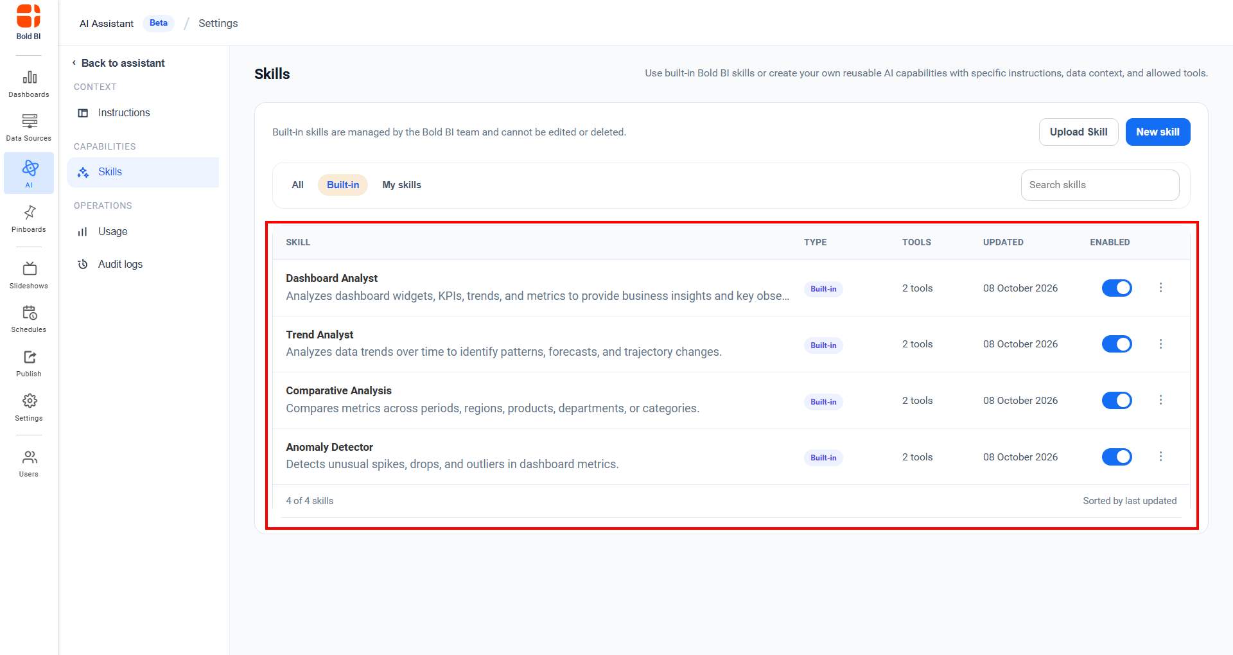Click the Upload Skill button

[1079, 132]
